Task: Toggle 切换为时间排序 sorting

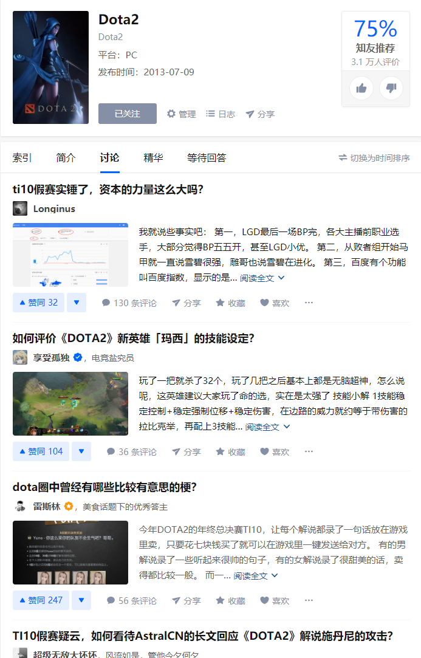Action: tap(374, 158)
